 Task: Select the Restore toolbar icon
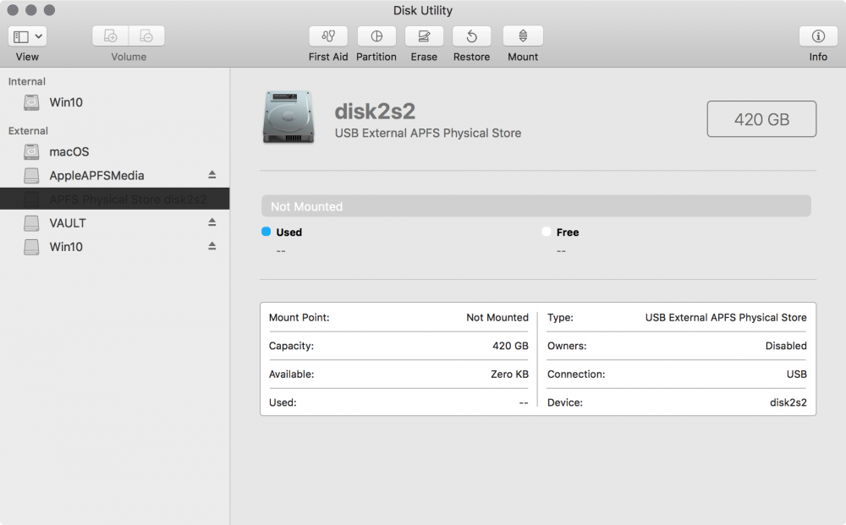471,36
